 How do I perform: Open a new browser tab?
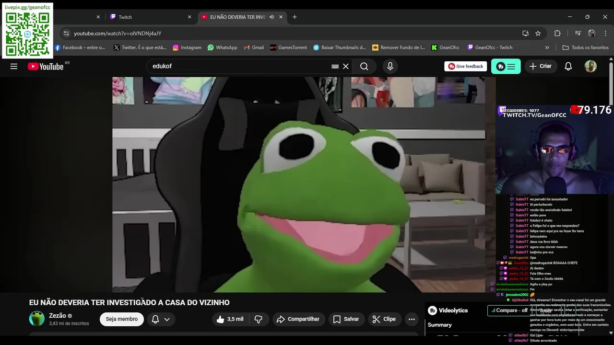pos(295,17)
